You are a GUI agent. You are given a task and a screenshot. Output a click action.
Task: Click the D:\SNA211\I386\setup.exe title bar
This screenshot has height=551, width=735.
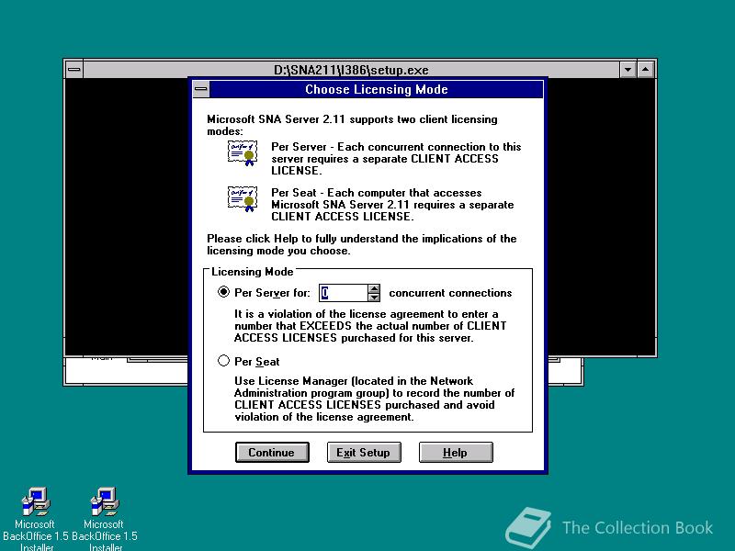[x=351, y=70]
